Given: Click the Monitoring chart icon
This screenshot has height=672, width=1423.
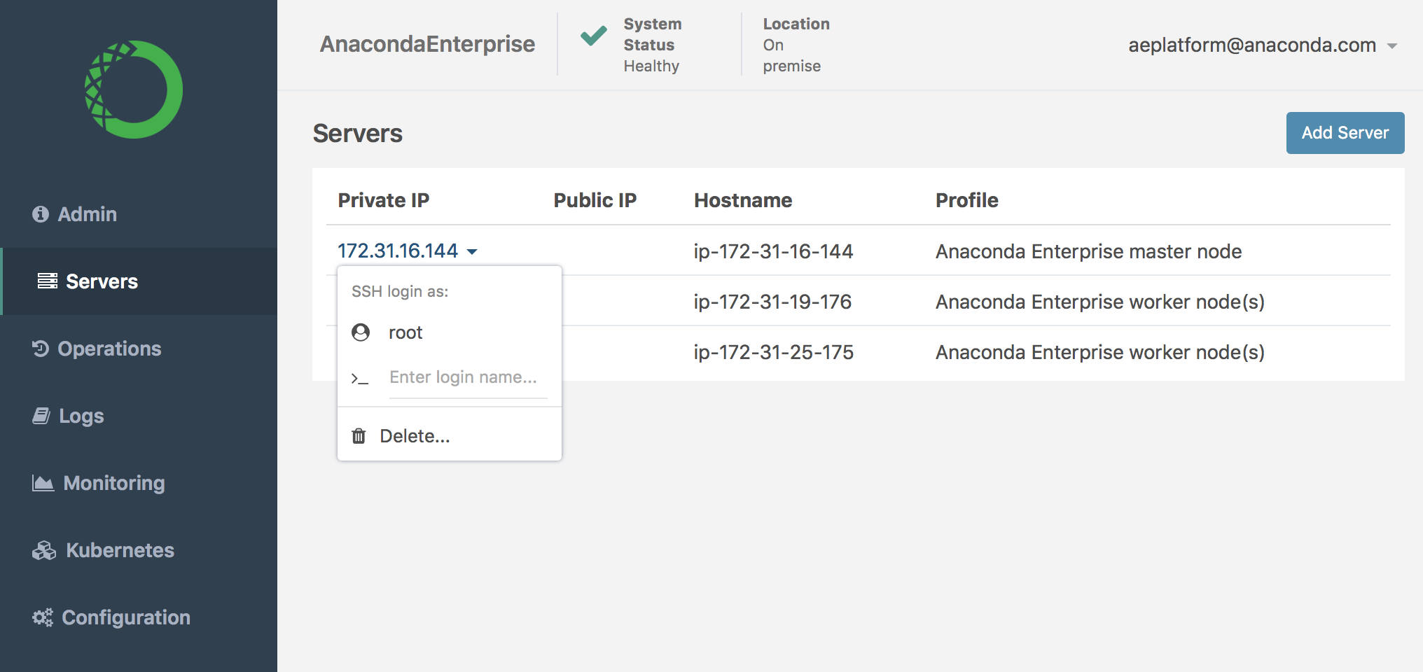Looking at the screenshot, I should click(x=43, y=483).
